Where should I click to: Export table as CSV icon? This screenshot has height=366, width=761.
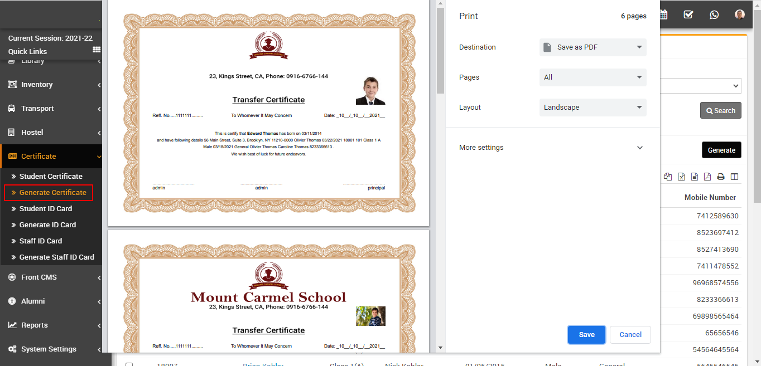(x=694, y=177)
